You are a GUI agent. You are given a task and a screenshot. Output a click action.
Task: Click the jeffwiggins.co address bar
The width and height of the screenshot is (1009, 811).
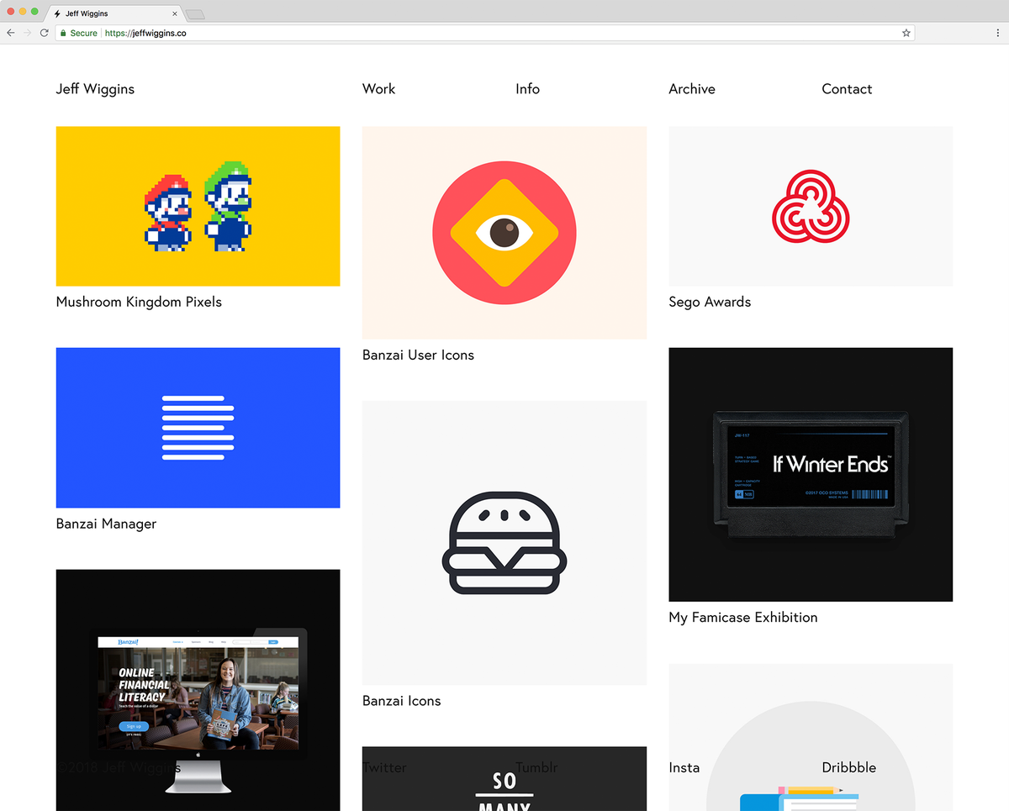tap(486, 33)
